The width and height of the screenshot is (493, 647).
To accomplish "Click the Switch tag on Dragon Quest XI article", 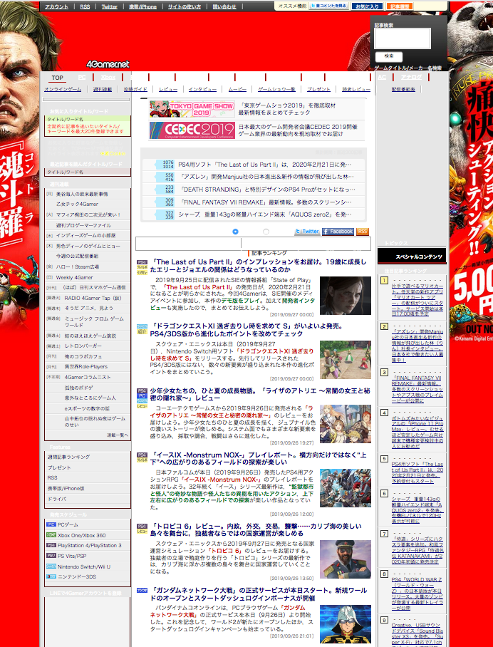I will [142, 326].
